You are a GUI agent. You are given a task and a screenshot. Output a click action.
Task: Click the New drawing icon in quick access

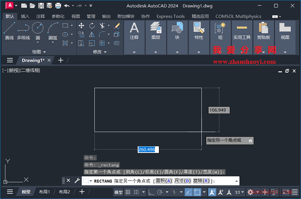(x=24, y=6)
